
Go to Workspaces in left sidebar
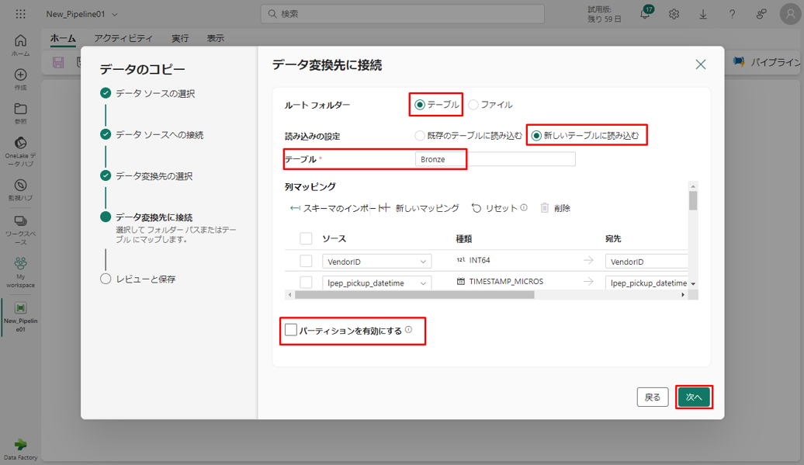[x=20, y=226]
